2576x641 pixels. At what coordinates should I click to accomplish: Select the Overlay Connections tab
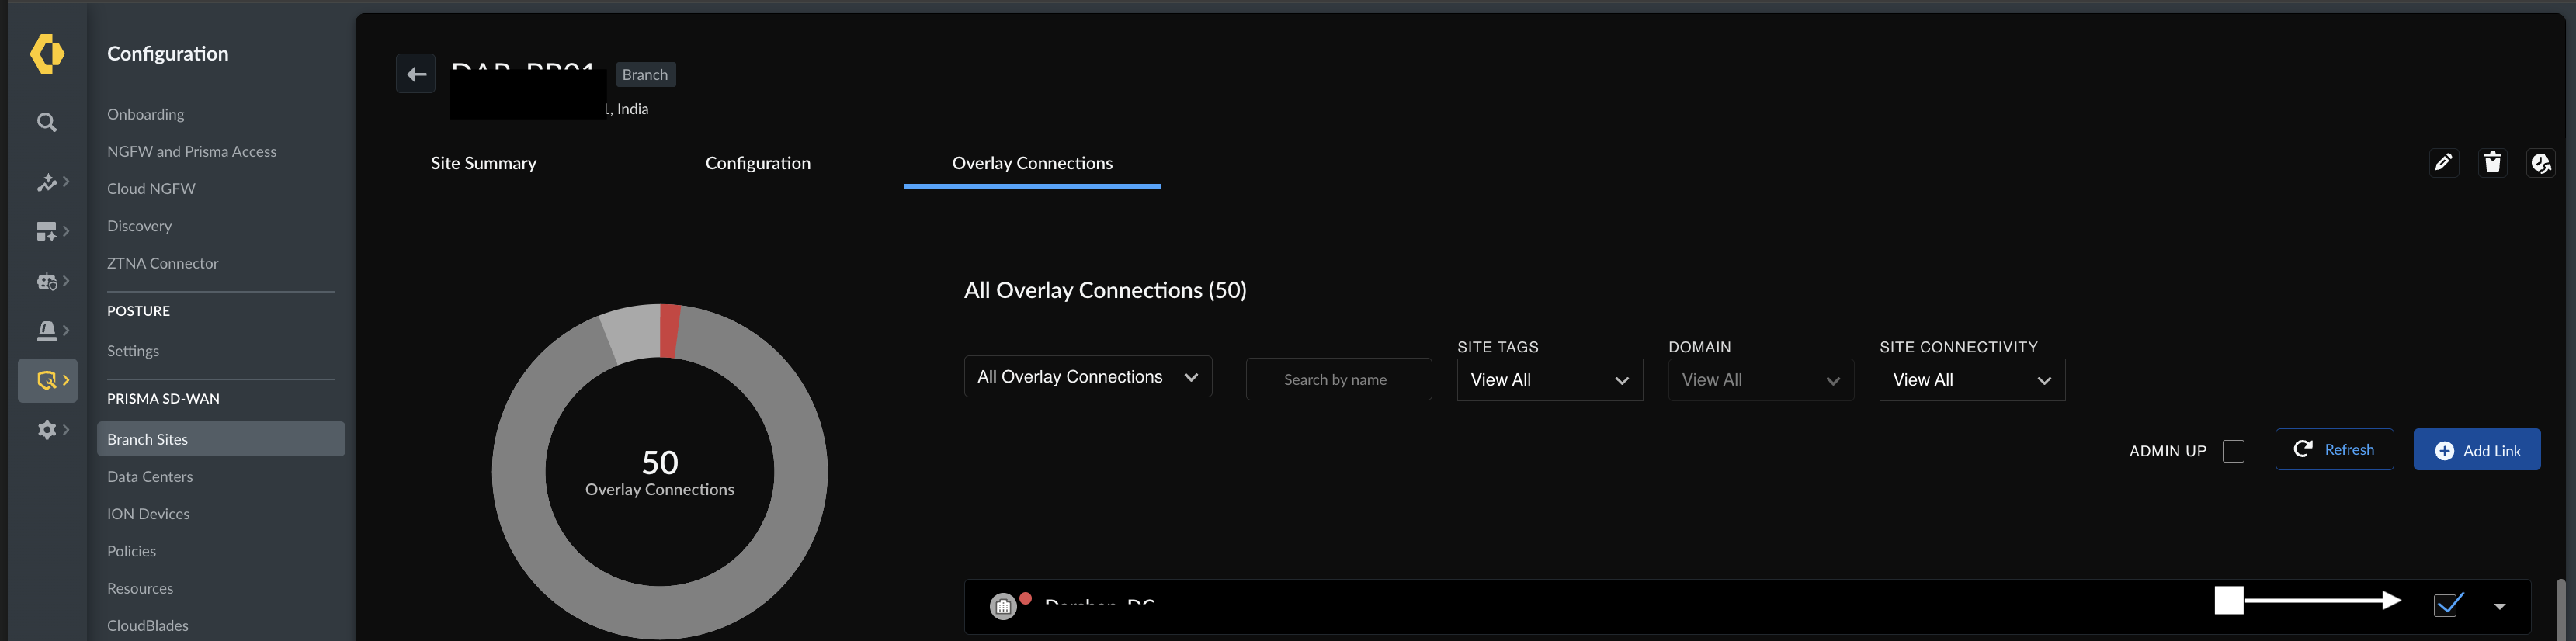(1032, 163)
